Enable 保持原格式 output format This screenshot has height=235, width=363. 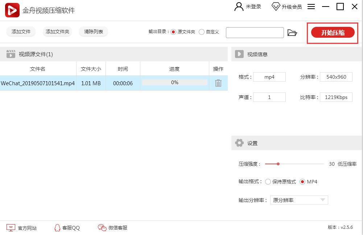point(268,182)
